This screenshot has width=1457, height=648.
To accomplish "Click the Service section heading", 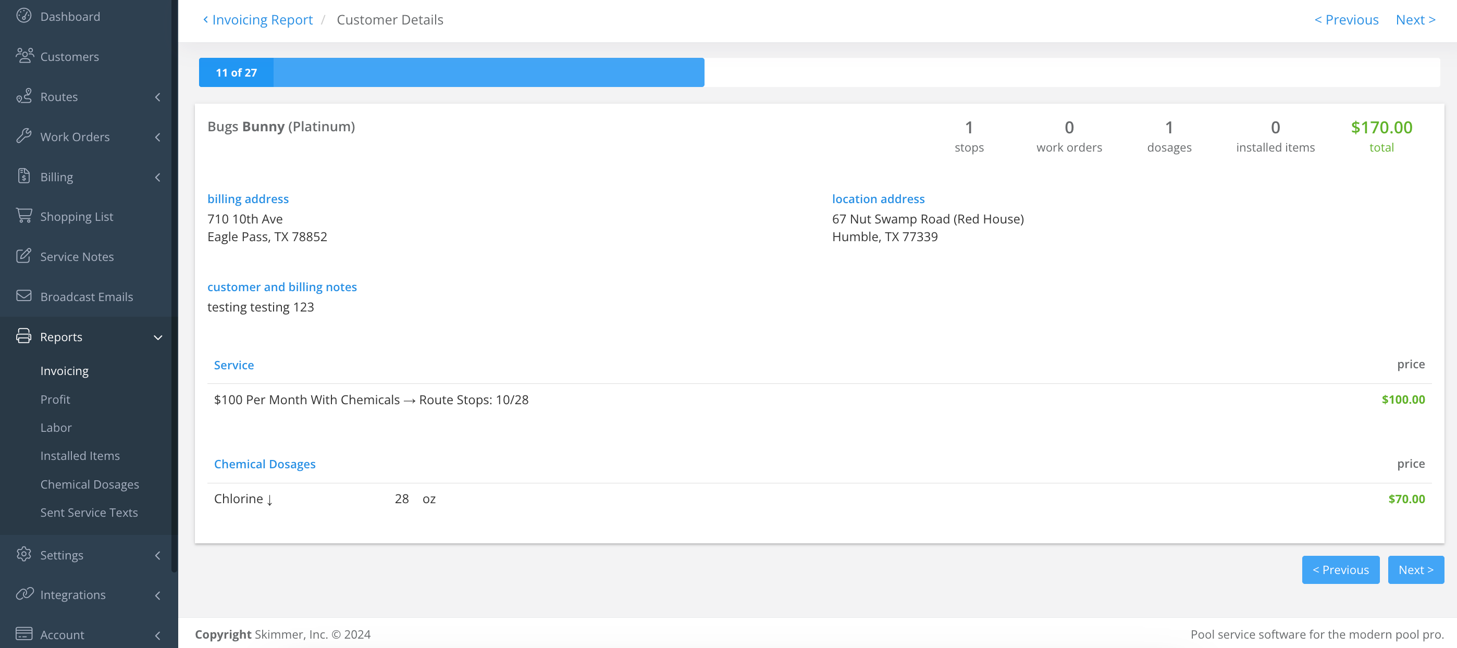I will click(233, 365).
